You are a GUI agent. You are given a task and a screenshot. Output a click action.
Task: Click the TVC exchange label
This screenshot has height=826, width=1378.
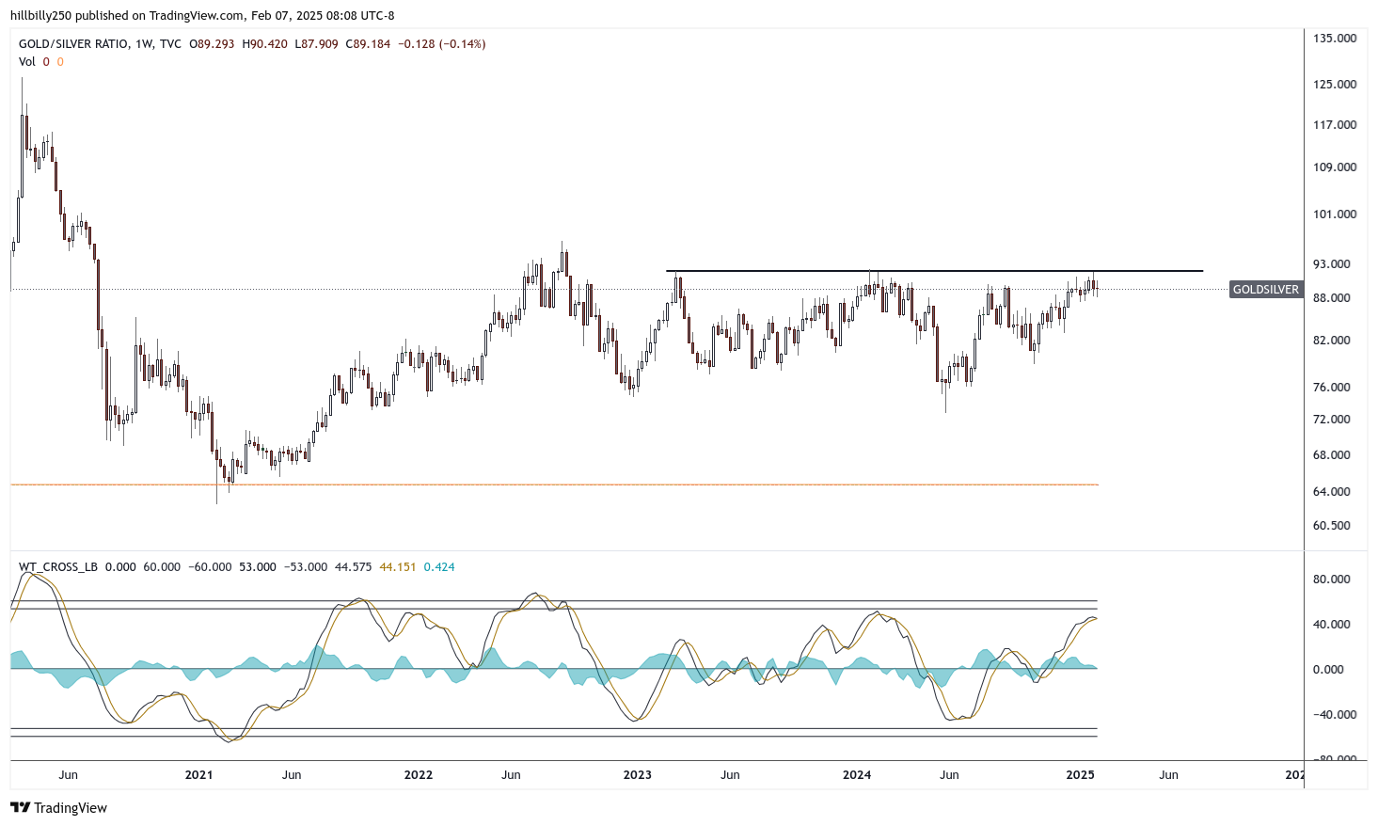[170, 44]
